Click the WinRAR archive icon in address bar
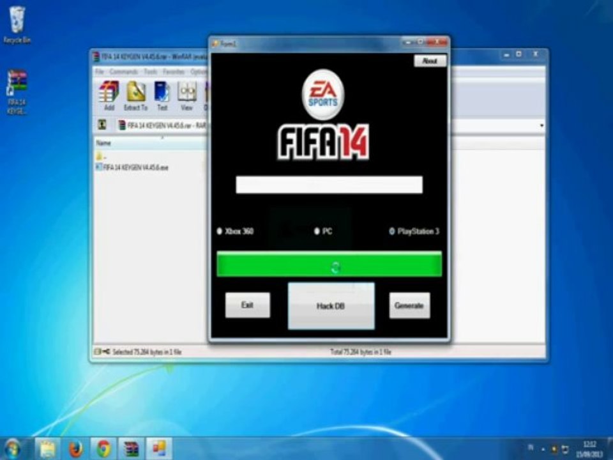Image resolution: width=613 pixels, height=460 pixels. [x=122, y=125]
